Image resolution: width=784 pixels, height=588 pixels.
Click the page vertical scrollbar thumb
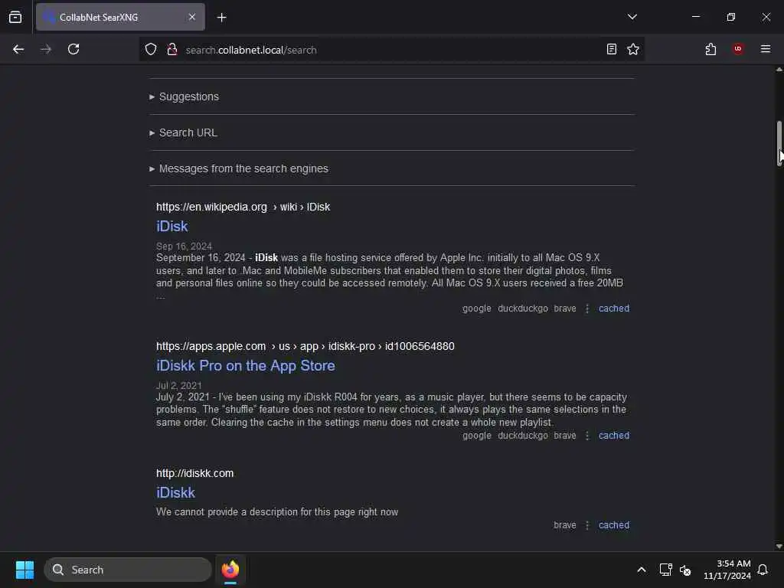(x=779, y=143)
